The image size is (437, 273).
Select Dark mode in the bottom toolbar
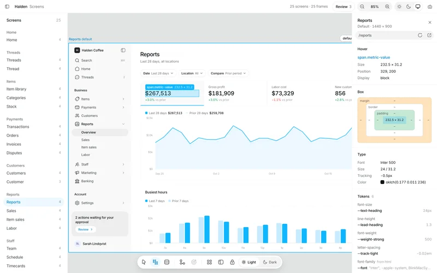click(x=270, y=262)
